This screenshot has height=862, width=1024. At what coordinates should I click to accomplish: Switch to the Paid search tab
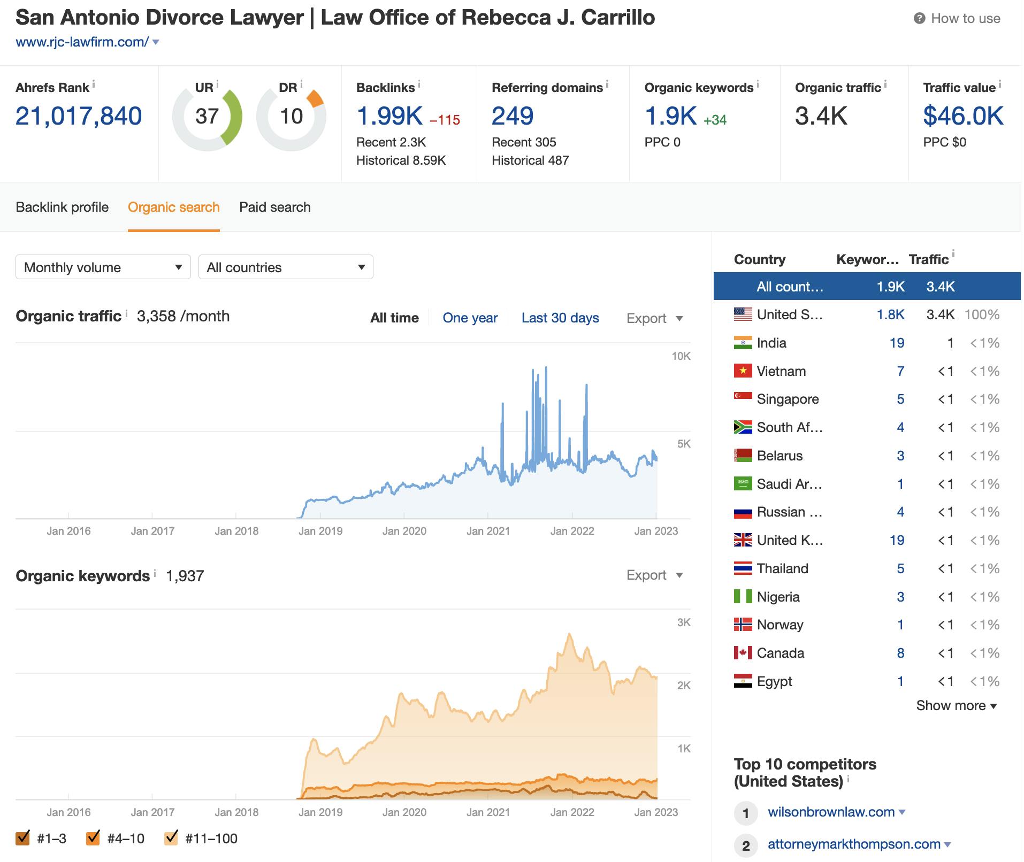point(275,207)
